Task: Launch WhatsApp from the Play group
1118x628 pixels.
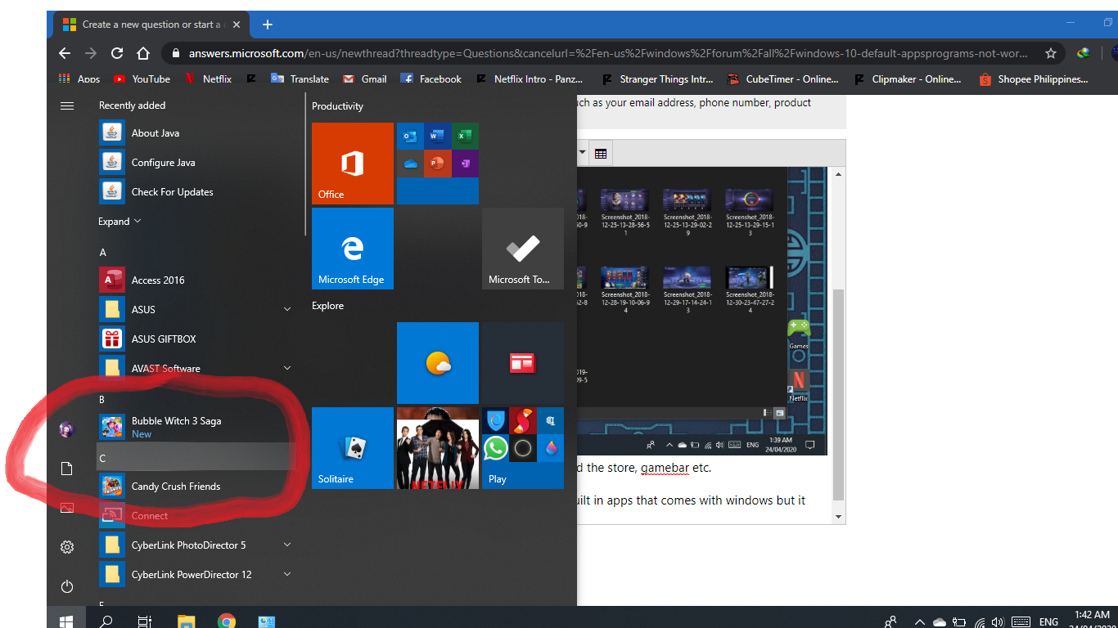Action: (x=494, y=448)
